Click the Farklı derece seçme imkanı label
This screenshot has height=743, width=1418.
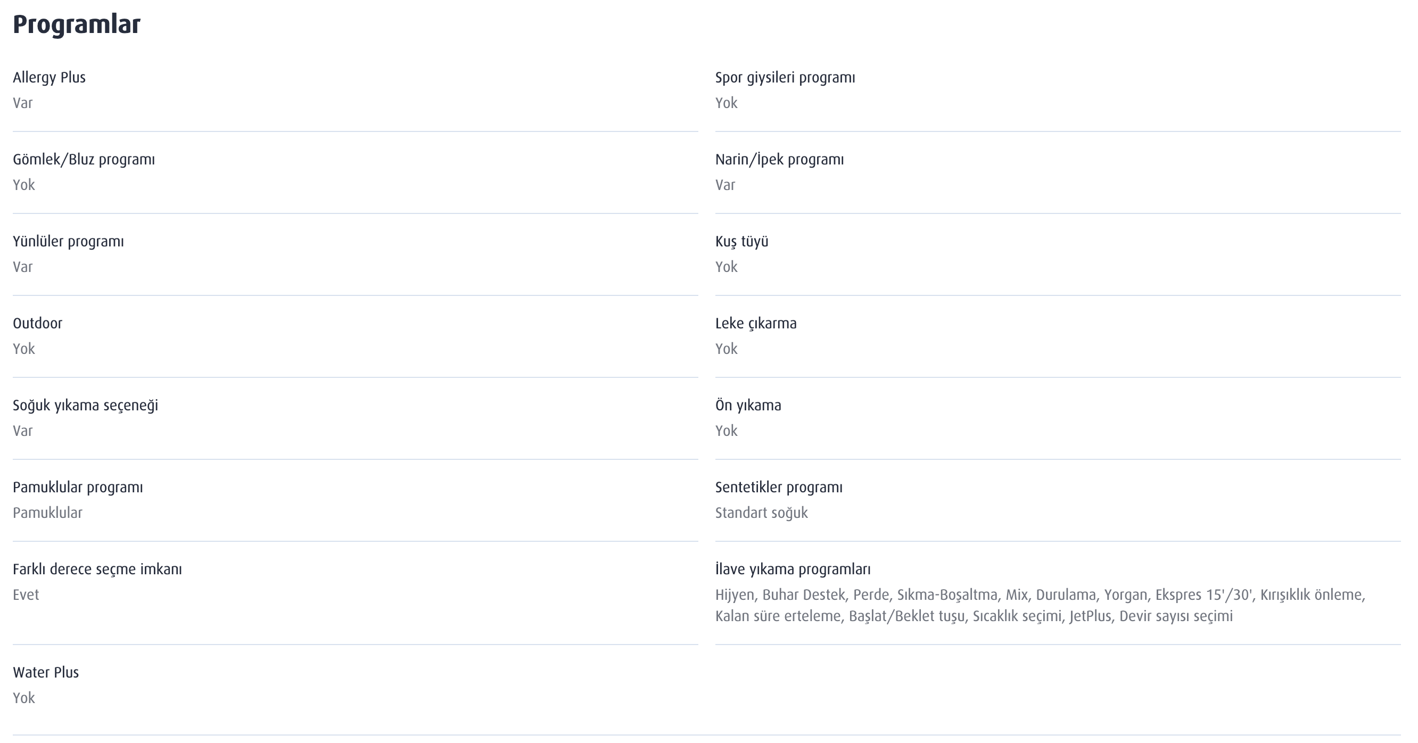click(x=97, y=569)
